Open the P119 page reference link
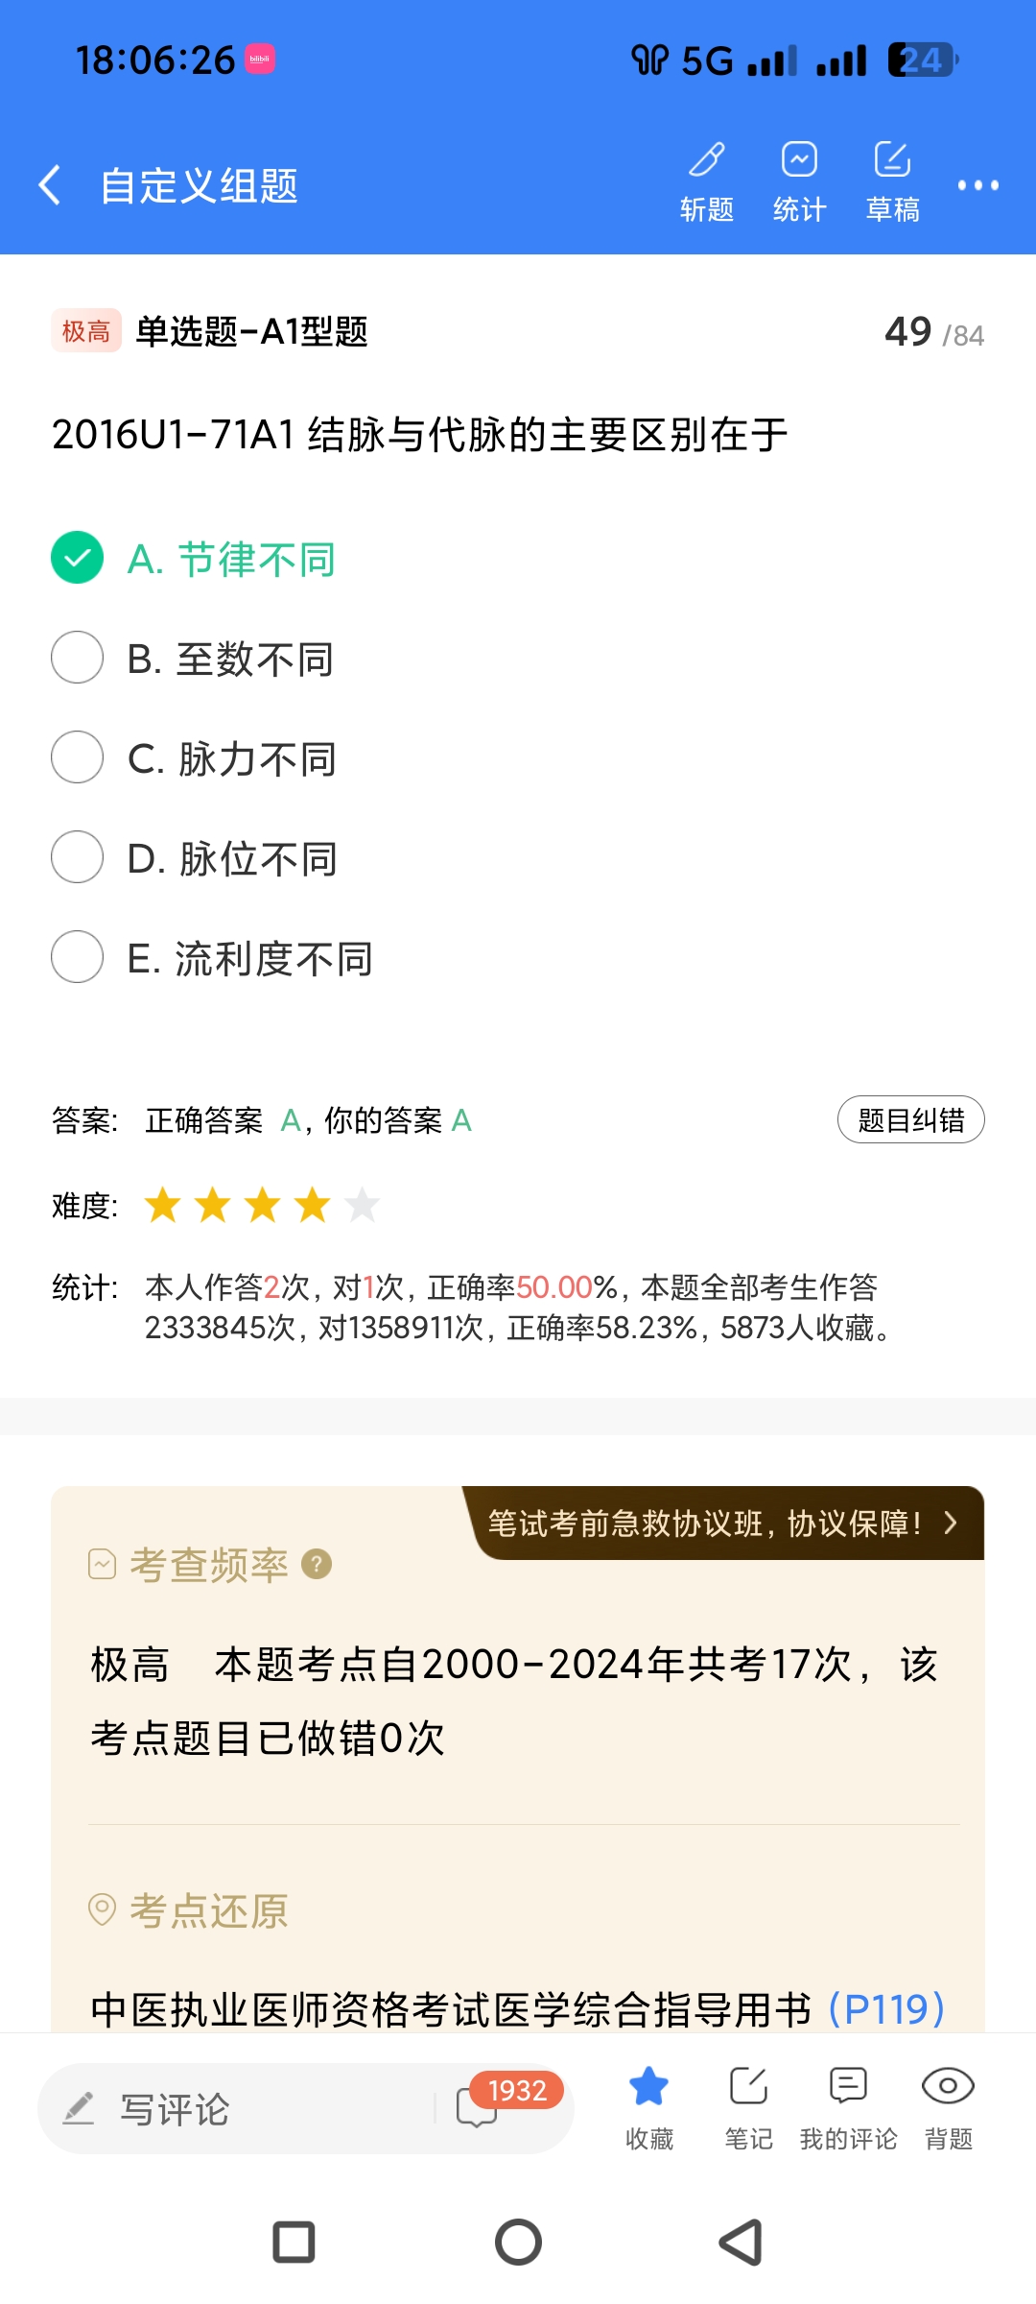 886,2008
